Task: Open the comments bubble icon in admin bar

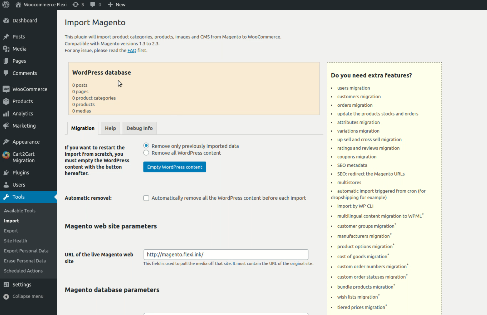Action: point(93,4)
